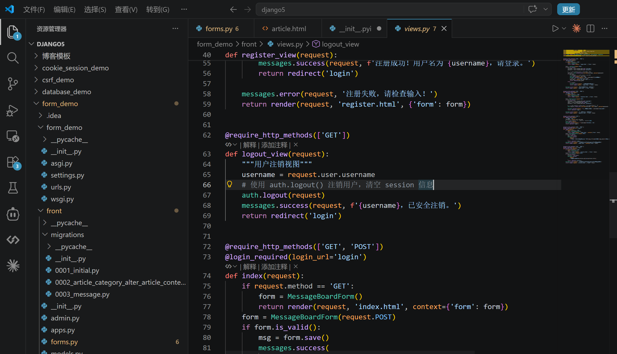
Task: Open the 文件(F) menu
Action: 34,9
